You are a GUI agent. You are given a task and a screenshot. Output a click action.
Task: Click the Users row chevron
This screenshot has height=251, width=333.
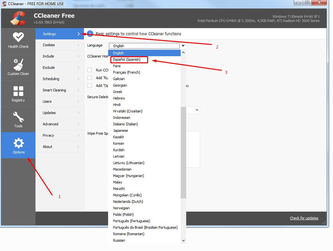(x=79, y=101)
